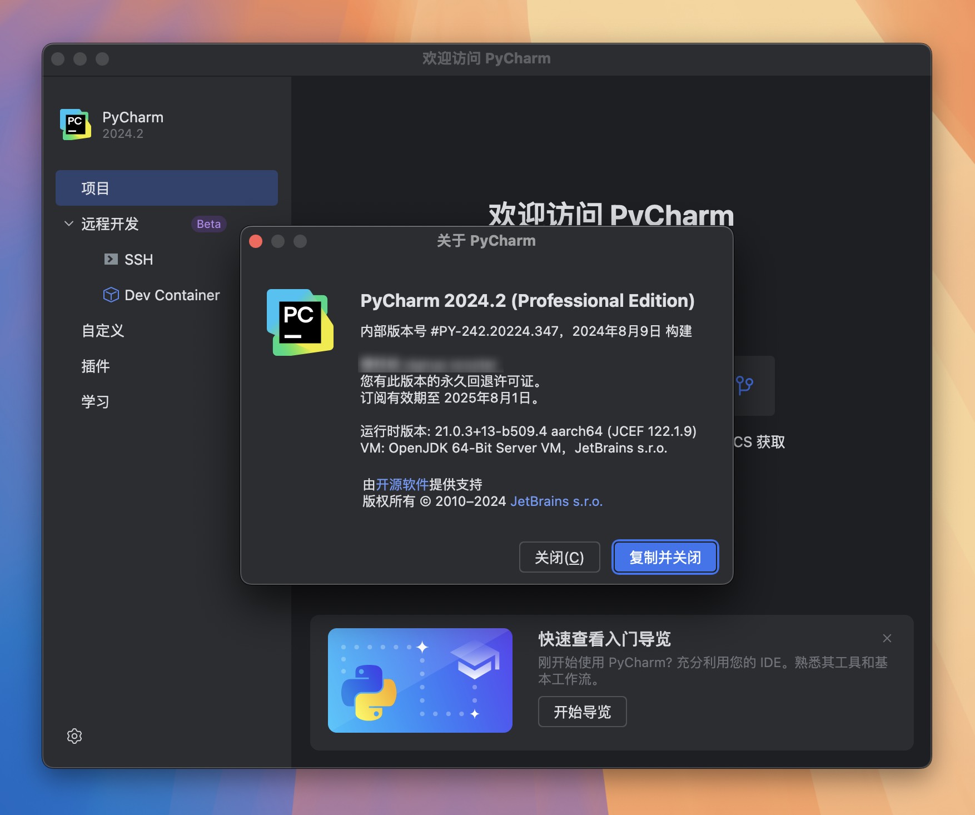Click the 关于 PyCharm dialog title

click(x=486, y=241)
